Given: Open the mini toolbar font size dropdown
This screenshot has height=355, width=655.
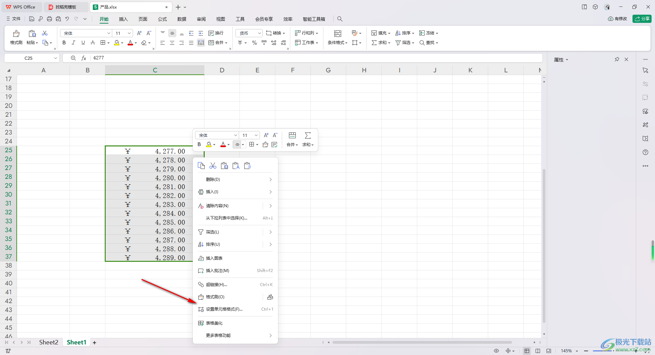Looking at the screenshot, I should point(256,136).
